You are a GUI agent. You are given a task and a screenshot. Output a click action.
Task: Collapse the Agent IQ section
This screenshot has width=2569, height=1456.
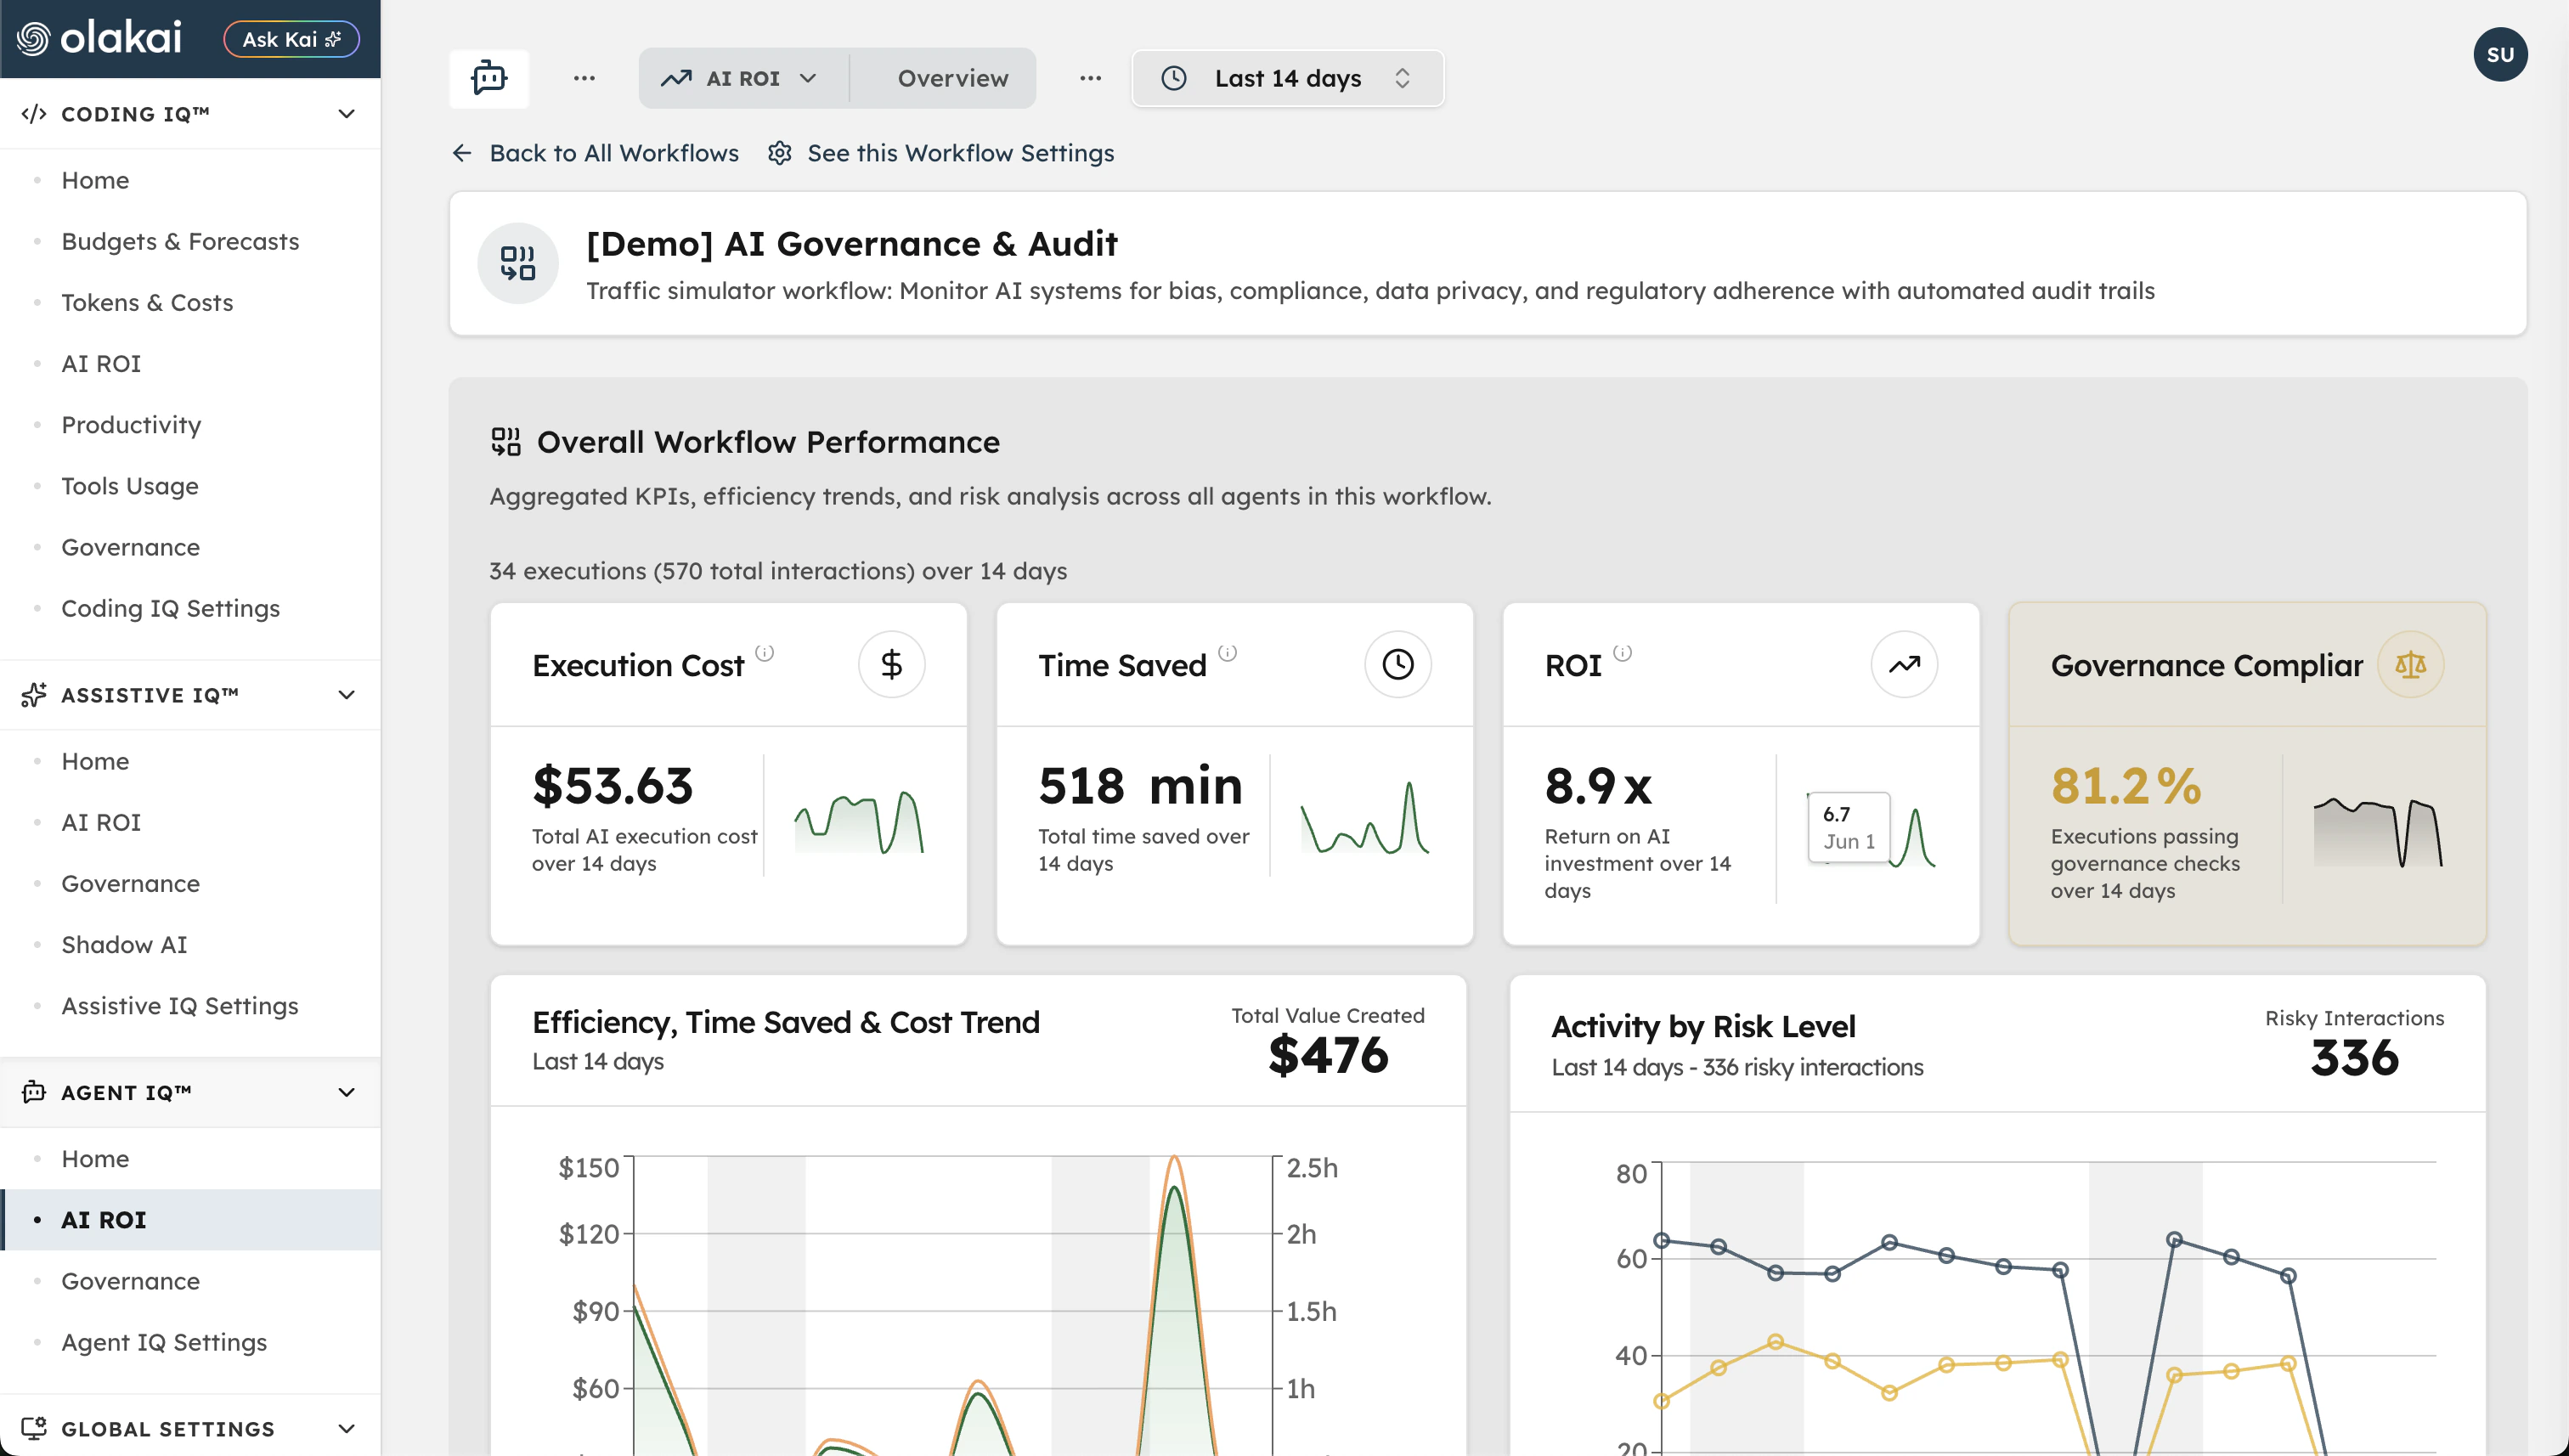click(x=346, y=1092)
